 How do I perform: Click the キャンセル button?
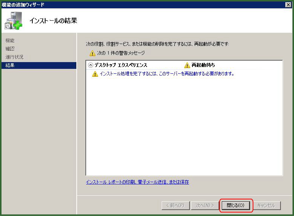coord(266,205)
